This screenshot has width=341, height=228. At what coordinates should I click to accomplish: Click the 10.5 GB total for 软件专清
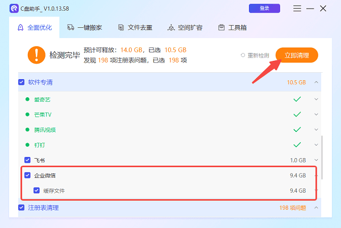coord(297,82)
